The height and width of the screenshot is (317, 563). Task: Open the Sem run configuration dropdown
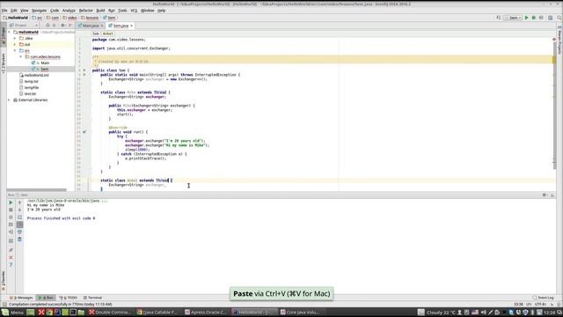[x=512, y=18]
